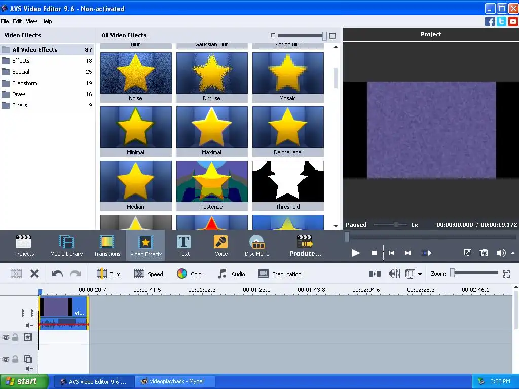Expand the volume arrow beside speaker

pos(513,253)
